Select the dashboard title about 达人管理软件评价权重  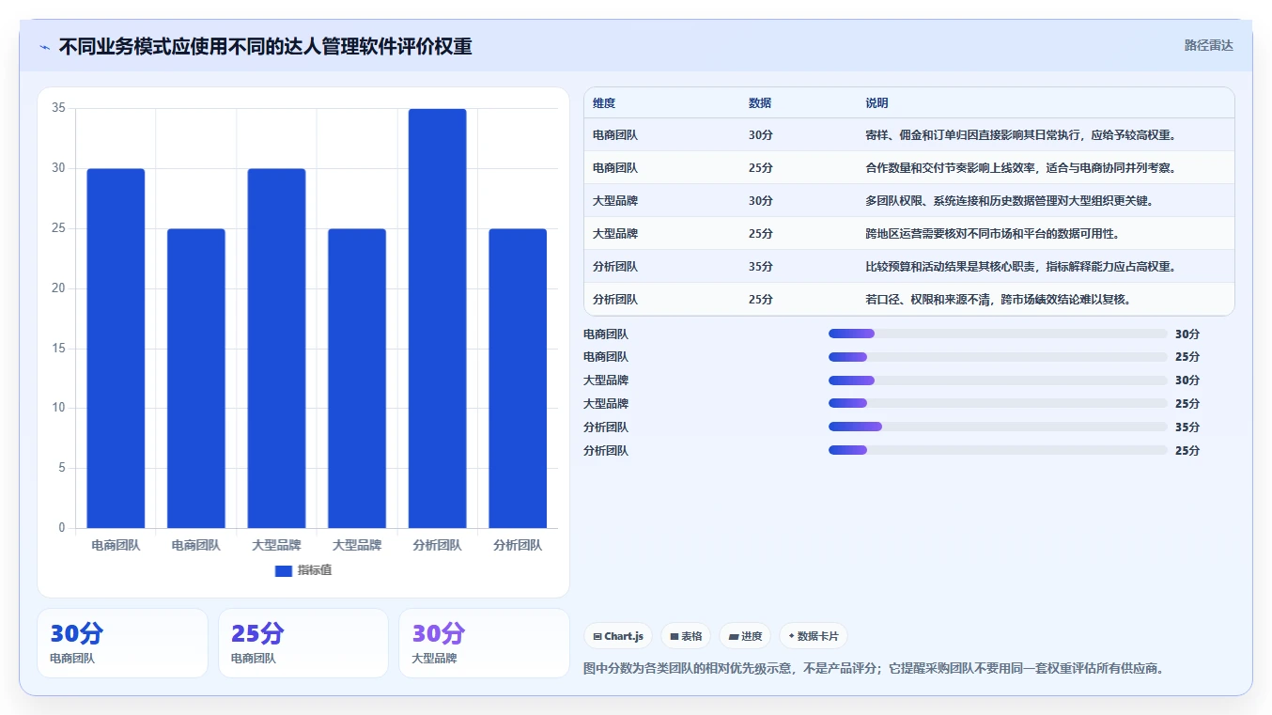point(266,46)
